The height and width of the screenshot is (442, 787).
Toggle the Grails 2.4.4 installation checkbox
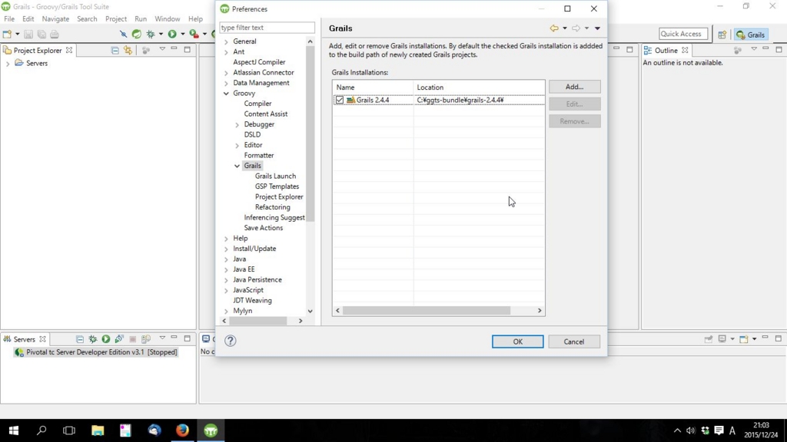click(x=340, y=100)
